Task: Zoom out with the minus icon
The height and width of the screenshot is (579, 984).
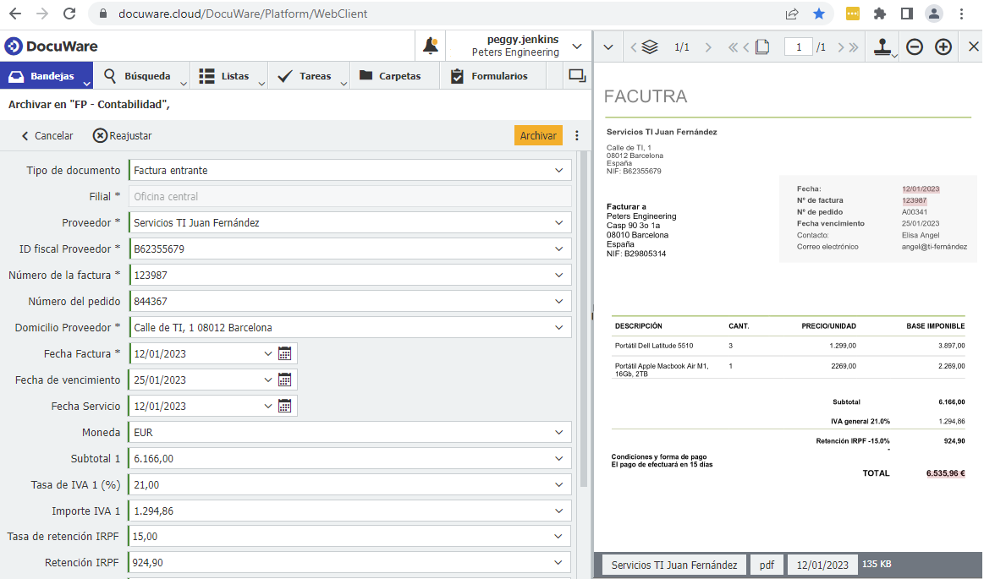Action: click(915, 47)
